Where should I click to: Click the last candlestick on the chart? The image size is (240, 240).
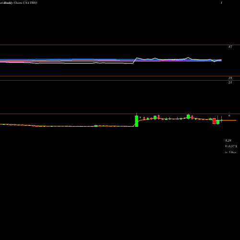[222, 120]
